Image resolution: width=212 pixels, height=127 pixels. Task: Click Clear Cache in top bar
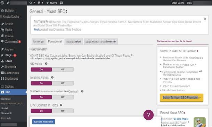pos(178,3)
